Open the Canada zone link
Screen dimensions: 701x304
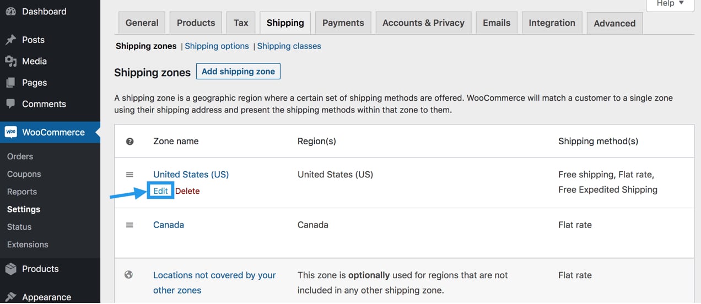point(169,225)
